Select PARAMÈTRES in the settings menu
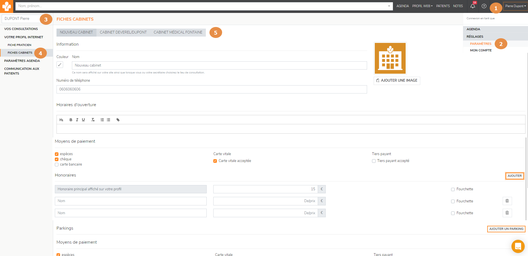This screenshot has width=528, height=256. click(x=481, y=44)
